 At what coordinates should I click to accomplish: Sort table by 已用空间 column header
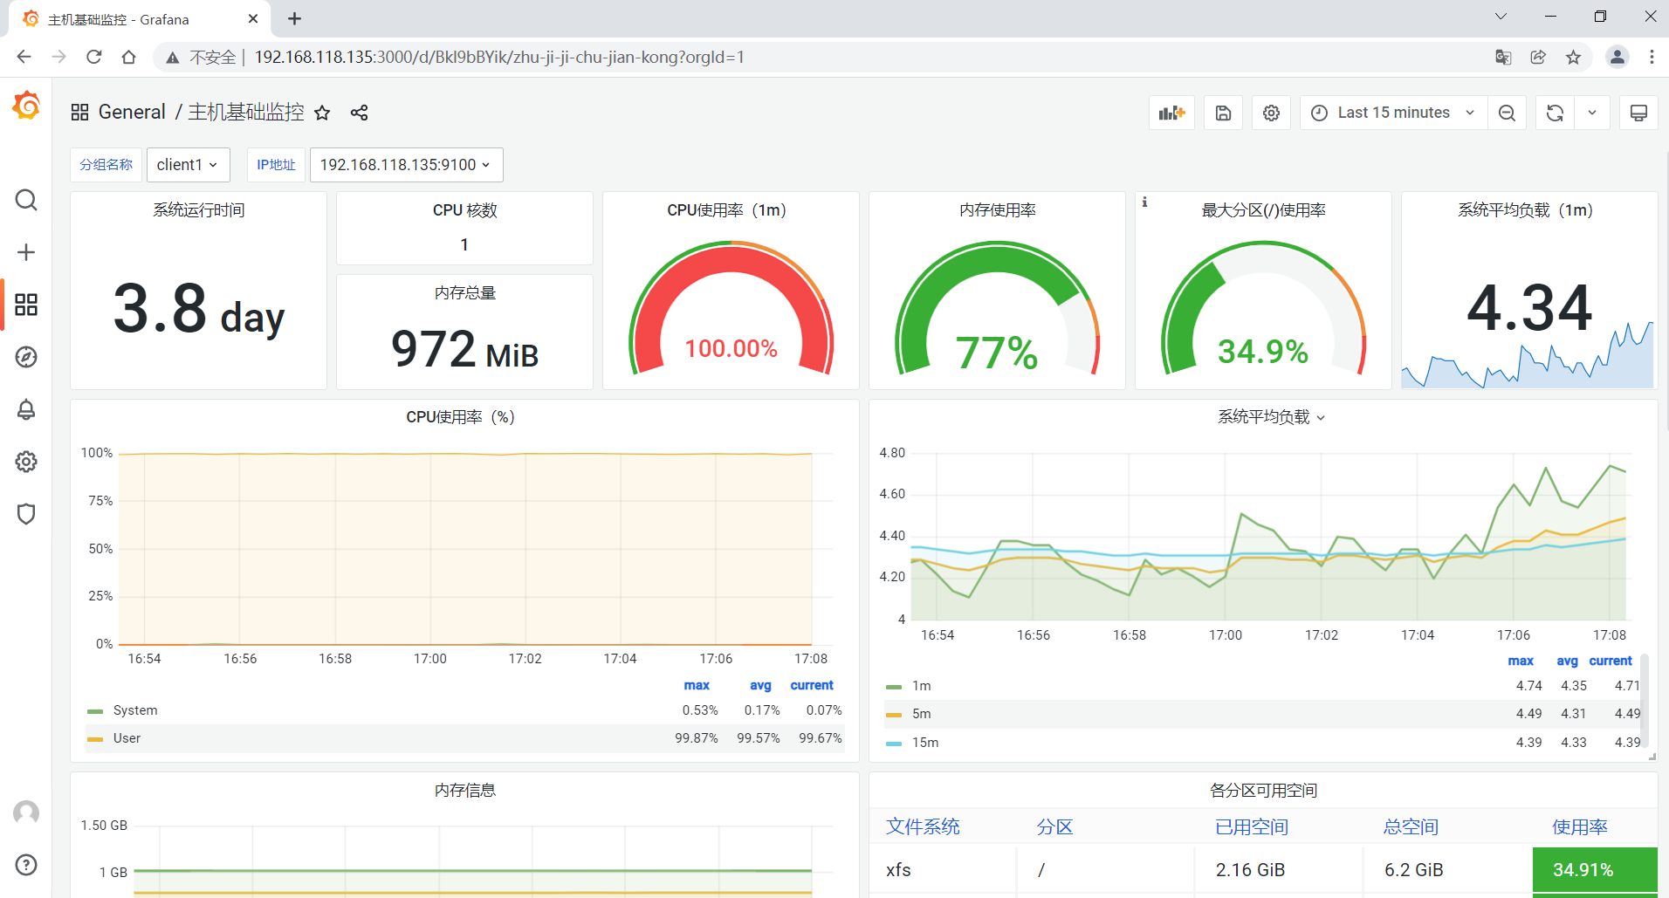pyautogui.click(x=1252, y=826)
